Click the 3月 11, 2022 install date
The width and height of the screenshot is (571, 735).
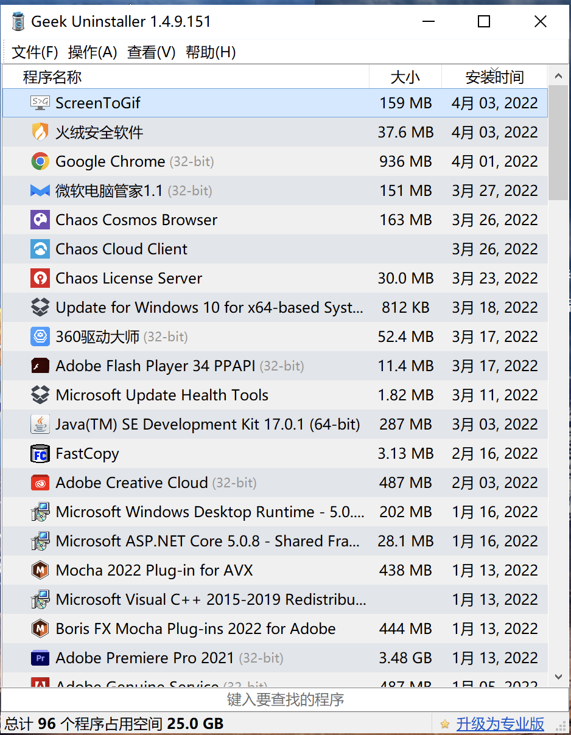(495, 395)
